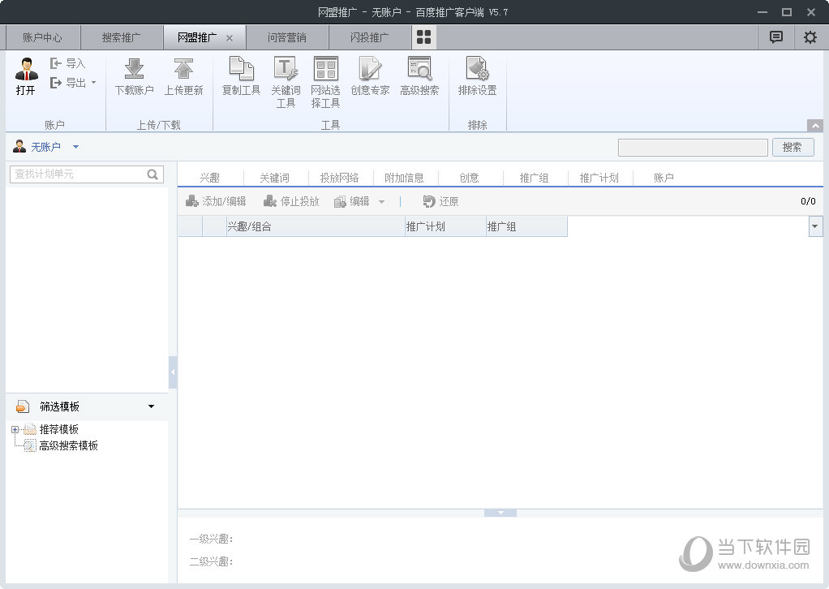Launch the 网站选择工具 site picker
Image resolution: width=829 pixels, height=589 pixels.
[325, 70]
